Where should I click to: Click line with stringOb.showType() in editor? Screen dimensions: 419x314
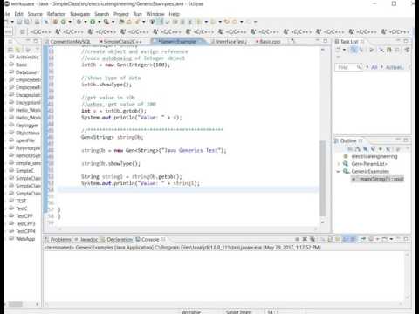[x=111, y=163]
